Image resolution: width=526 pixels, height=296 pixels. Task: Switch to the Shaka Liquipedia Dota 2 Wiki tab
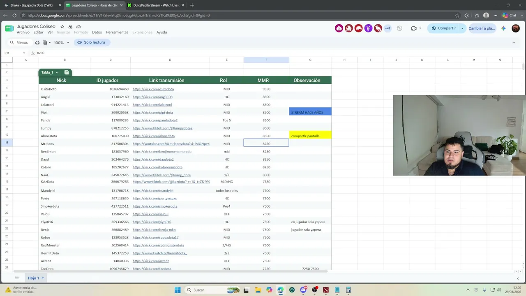(x=32, y=5)
